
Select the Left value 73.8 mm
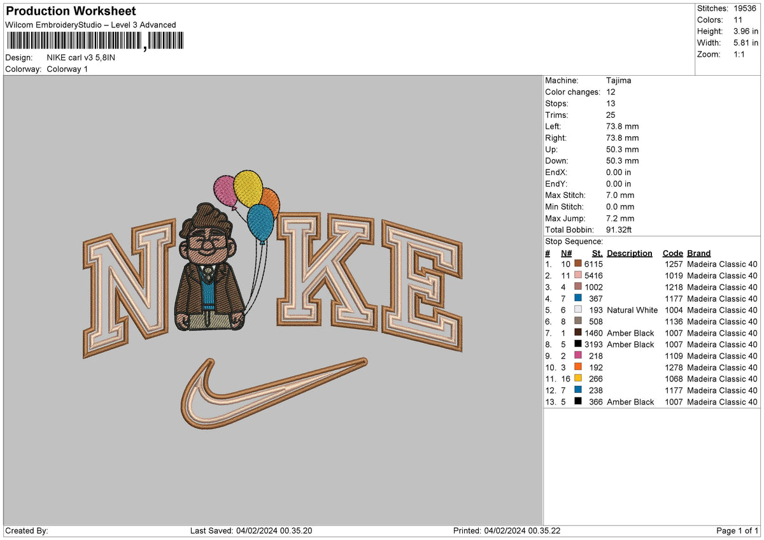point(622,127)
